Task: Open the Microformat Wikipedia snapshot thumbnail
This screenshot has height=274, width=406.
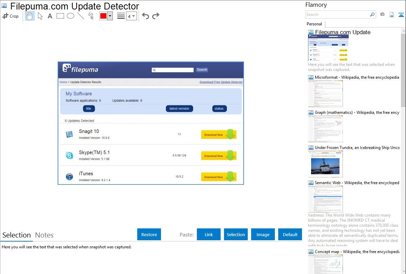Action: point(325,94)
